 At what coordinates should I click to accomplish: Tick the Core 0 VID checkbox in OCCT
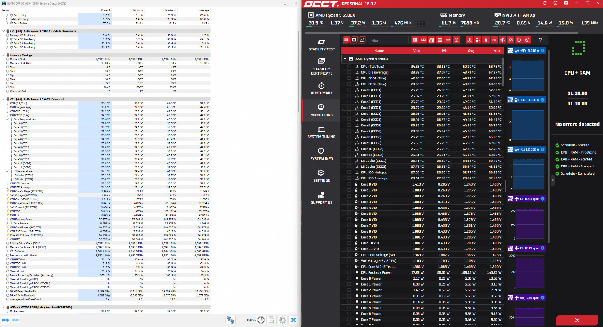point(349,184)
